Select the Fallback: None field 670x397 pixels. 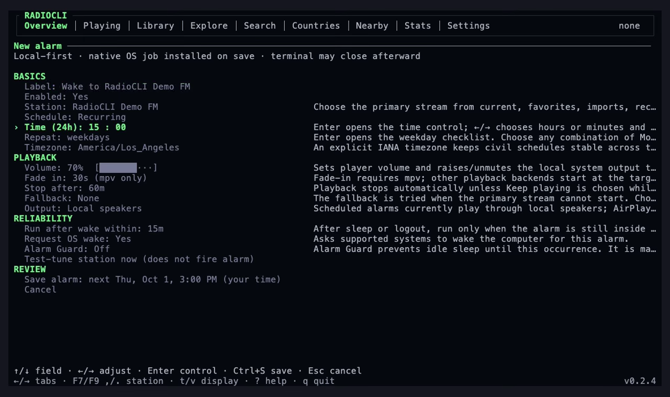point(62,198)
